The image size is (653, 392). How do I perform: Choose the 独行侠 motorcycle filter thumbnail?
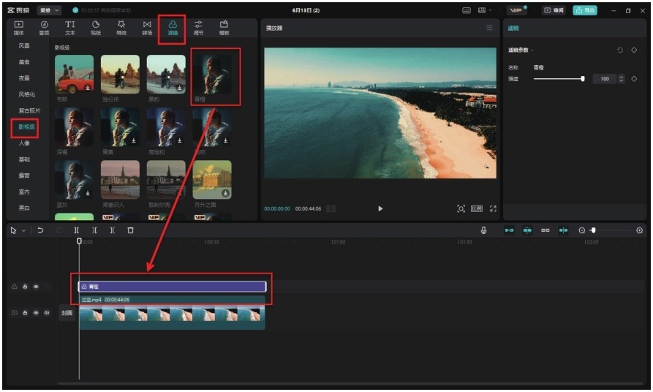coord(121,74)
